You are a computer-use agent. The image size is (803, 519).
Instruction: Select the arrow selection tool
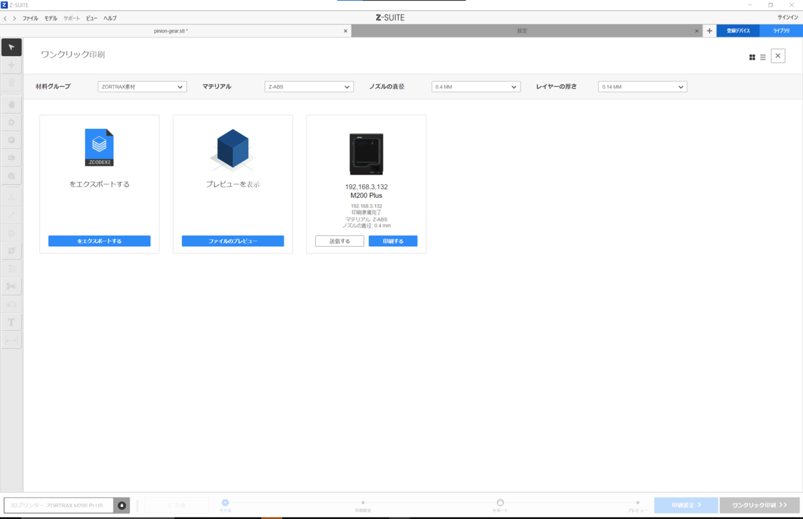(11, 47)
